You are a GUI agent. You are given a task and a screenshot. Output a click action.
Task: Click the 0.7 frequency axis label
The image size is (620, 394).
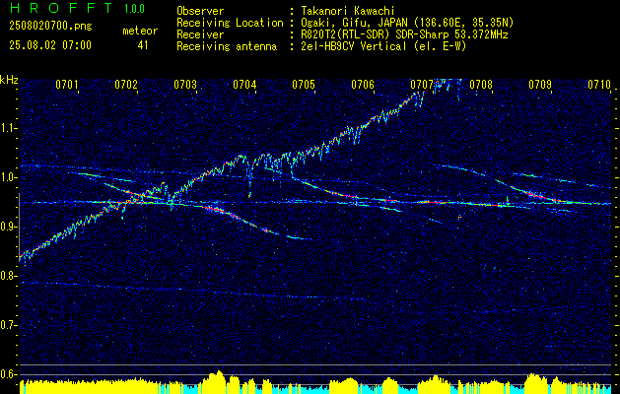(x=8, y=325)
